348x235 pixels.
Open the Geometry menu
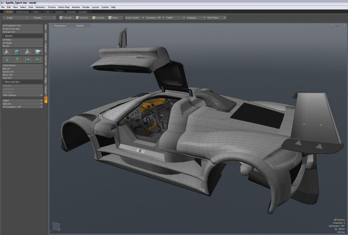[40, 7]
